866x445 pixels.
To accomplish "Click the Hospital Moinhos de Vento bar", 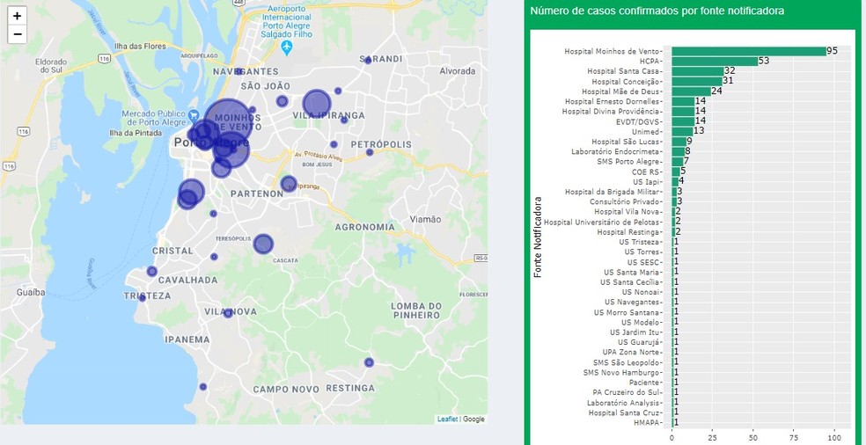I will 749,51.
